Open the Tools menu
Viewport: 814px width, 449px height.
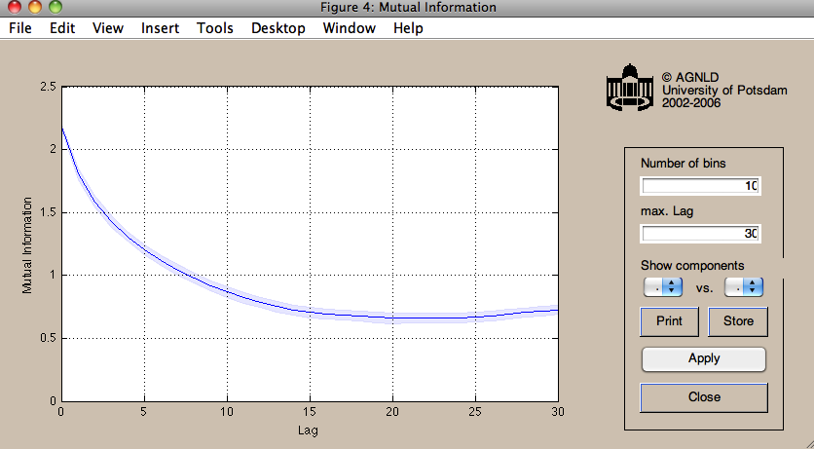click(x=215, y=28)
